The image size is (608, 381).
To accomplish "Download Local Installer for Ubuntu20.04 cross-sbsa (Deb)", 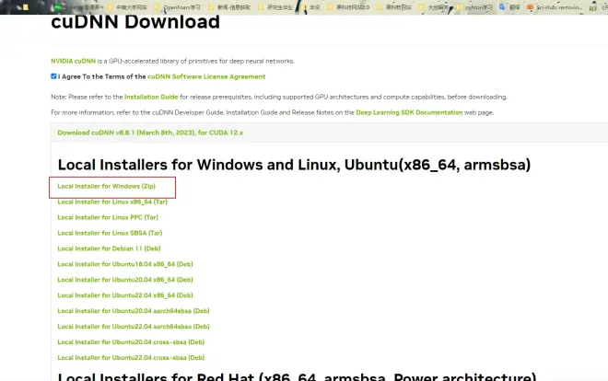I will pyautogui.click(x=131, y=342).
